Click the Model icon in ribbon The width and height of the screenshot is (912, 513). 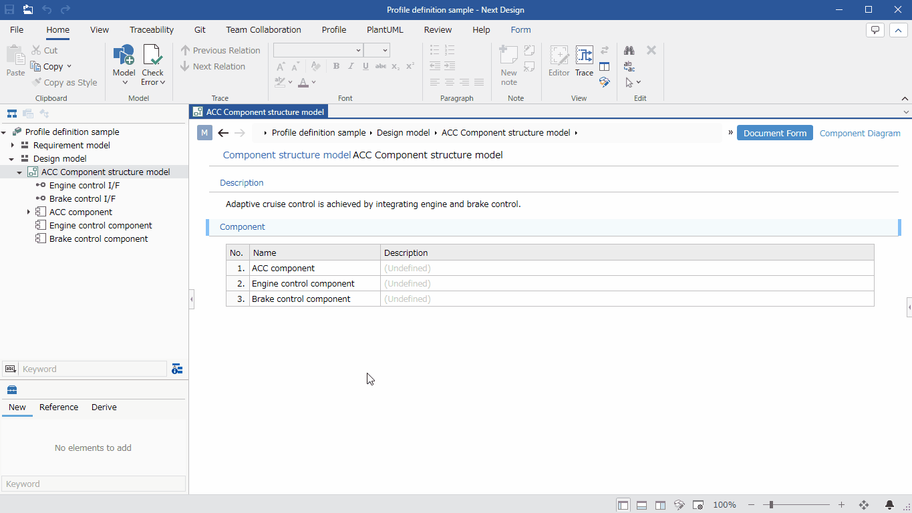click(x=124, y=56)
